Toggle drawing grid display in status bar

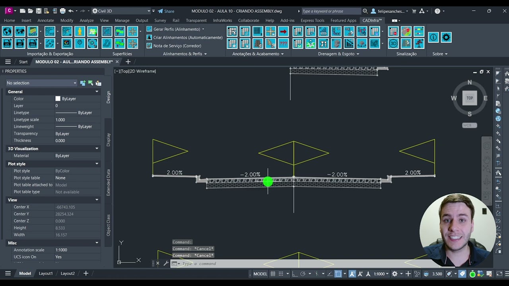pos(273,274)
